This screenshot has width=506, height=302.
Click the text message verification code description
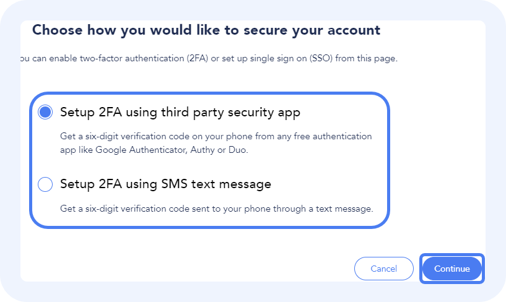(x=216, y=209)
